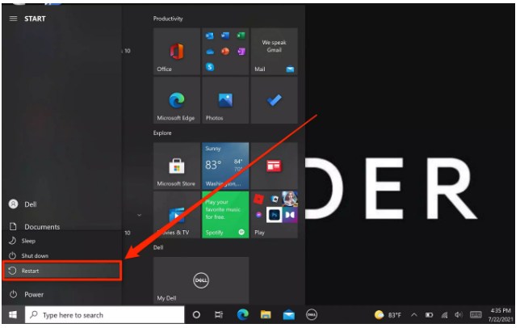The height and width of the screenshot is (328, 520).
Task: Open the battery status icon
Action: pos(429,315)
